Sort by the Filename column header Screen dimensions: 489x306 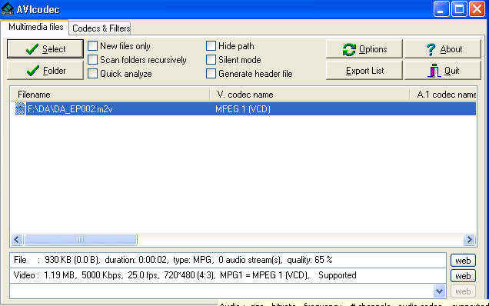point(110,95)
